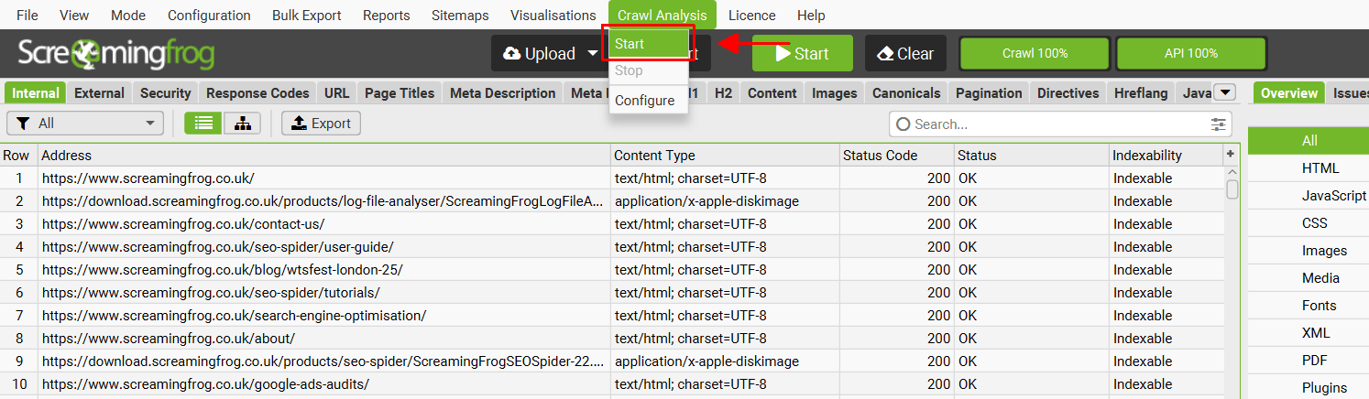Choose Start in Crawl Analysis dropdown
The image size is (1369, 399).
tap(648, 44)
